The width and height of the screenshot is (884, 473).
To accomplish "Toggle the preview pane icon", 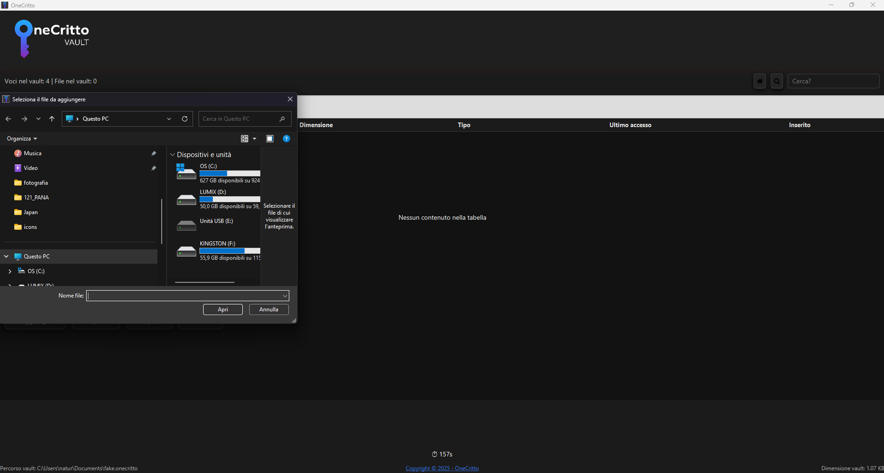I will 269,138.
